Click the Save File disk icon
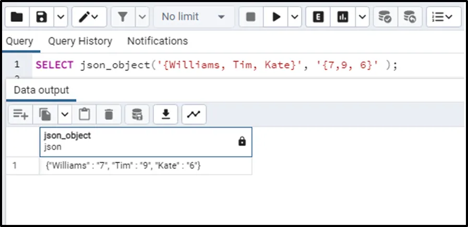Screen dimensions: 468x227 click(42, 17)
